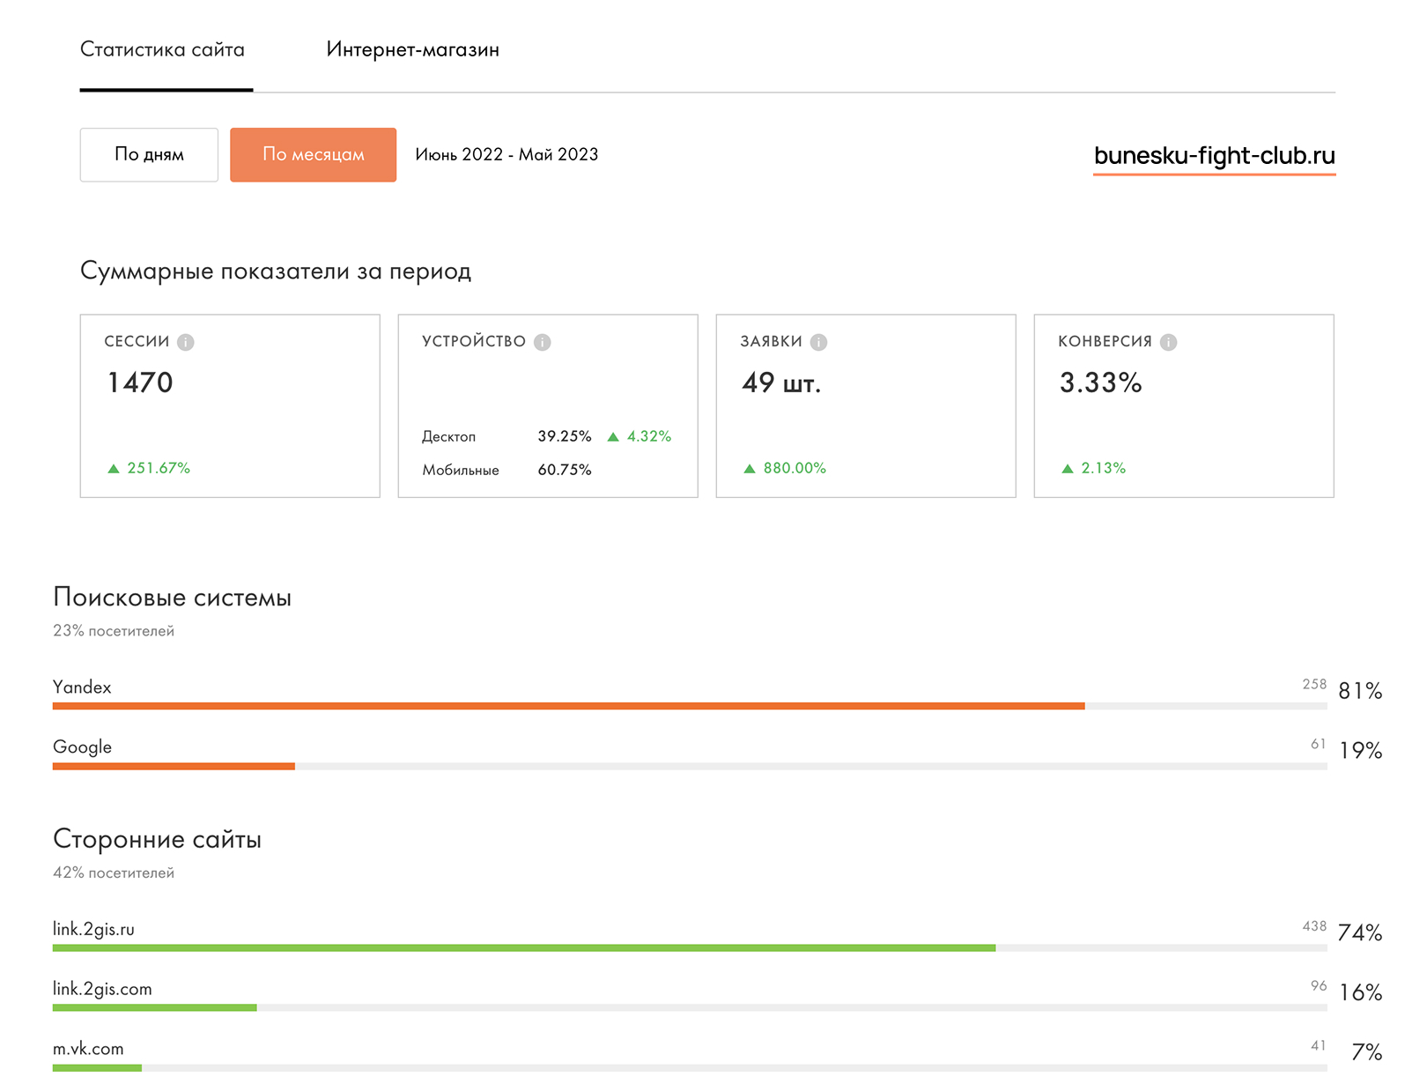Screen dimensions: 1427x1077
Task: Click the green growth arrow under sessions count
Action: point(114,469)
